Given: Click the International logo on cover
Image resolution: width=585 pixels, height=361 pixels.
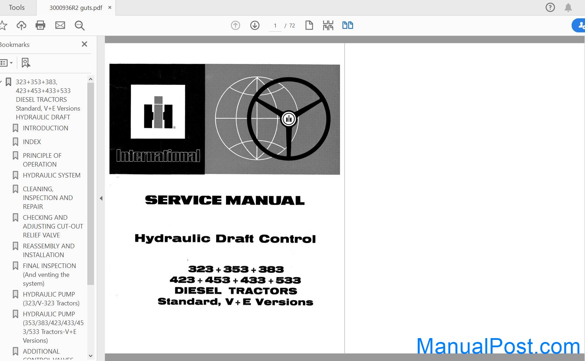Looking at the screenshot, I should [158, 156].
